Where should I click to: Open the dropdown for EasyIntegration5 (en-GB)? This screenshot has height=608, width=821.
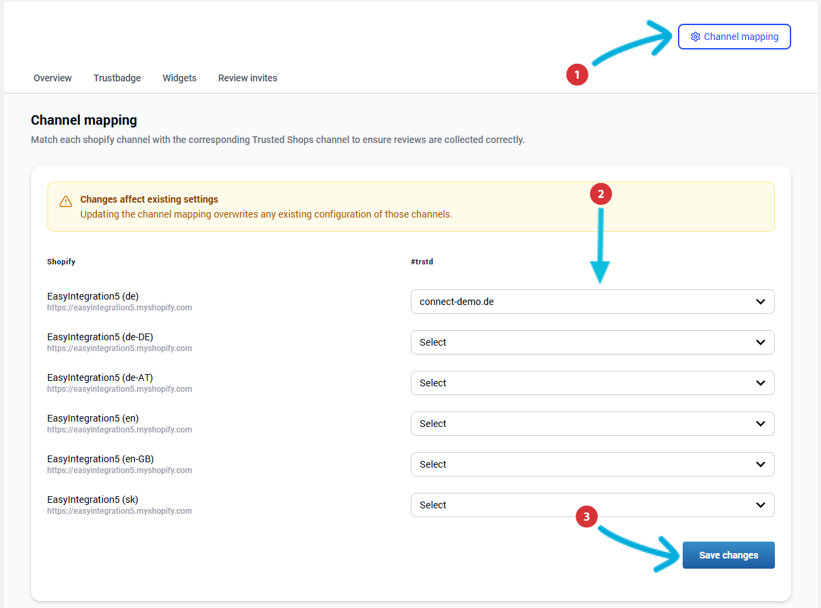(592, 464)
